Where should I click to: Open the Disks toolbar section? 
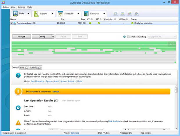[x=21, y=13]
